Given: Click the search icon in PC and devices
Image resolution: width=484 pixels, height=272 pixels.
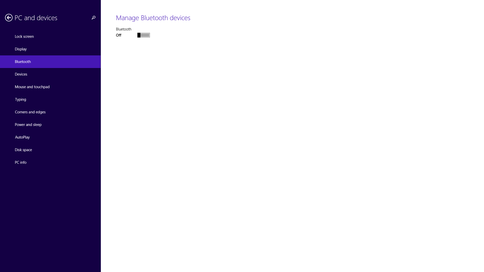Looking at the screenshot, I should pyautogui.click(x=94, y=18).
